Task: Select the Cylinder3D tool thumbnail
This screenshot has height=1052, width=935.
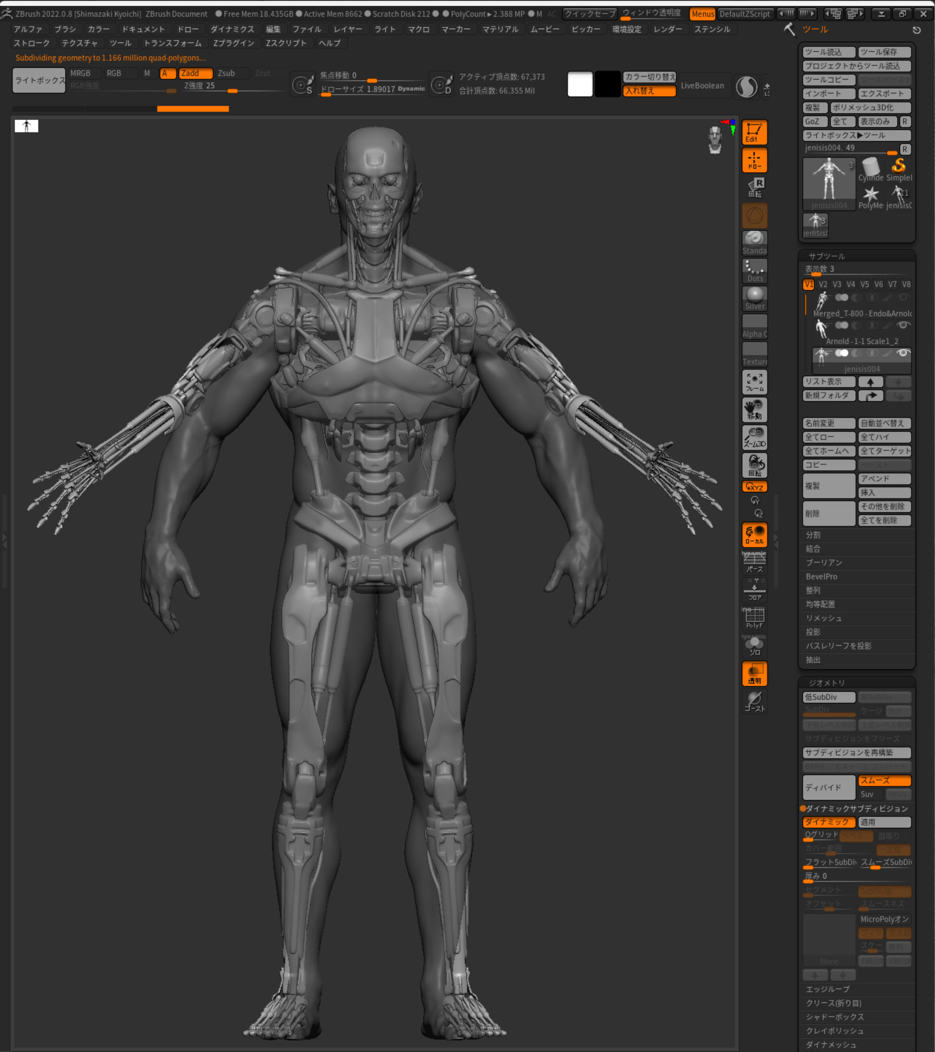Action: (x=871, y=170)
